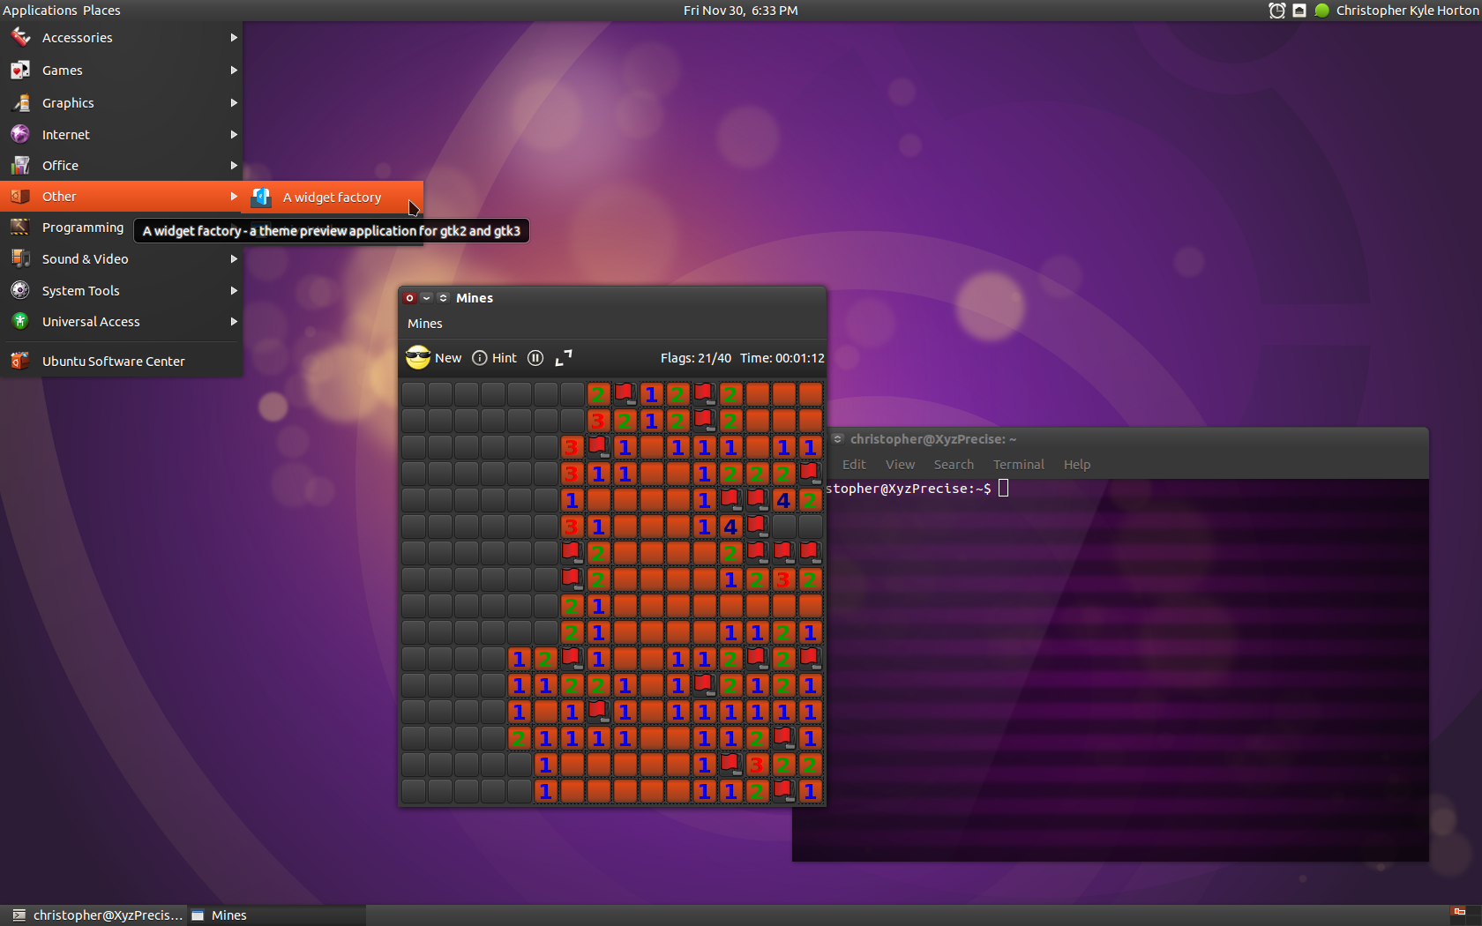Click the Mines window title text

475,298
